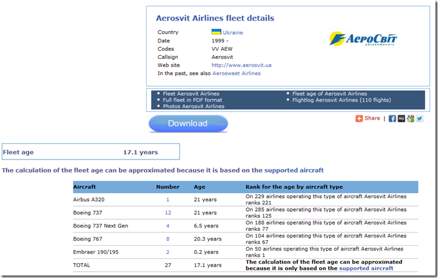Click the Ukraine flag icon

pyautogui.click(x=216, y=32)
